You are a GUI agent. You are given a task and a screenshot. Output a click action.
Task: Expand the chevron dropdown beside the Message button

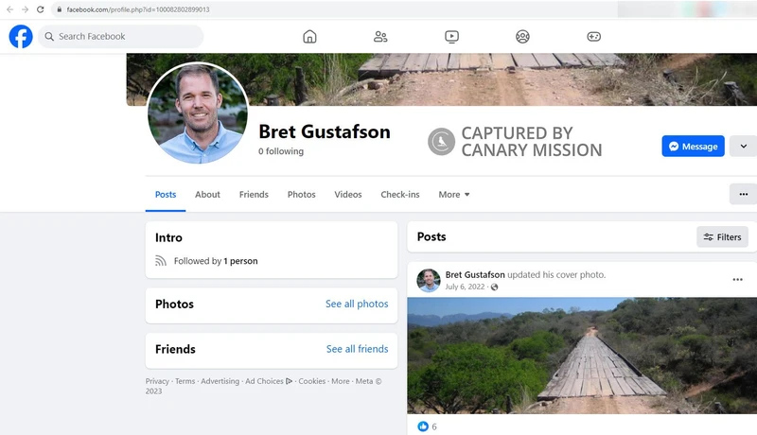click(x=743, y=147)
